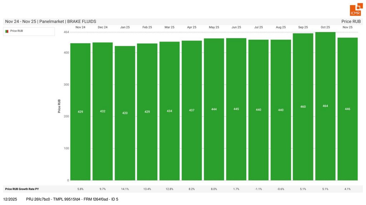Select the Oct 25 bar with value 464

325,106
